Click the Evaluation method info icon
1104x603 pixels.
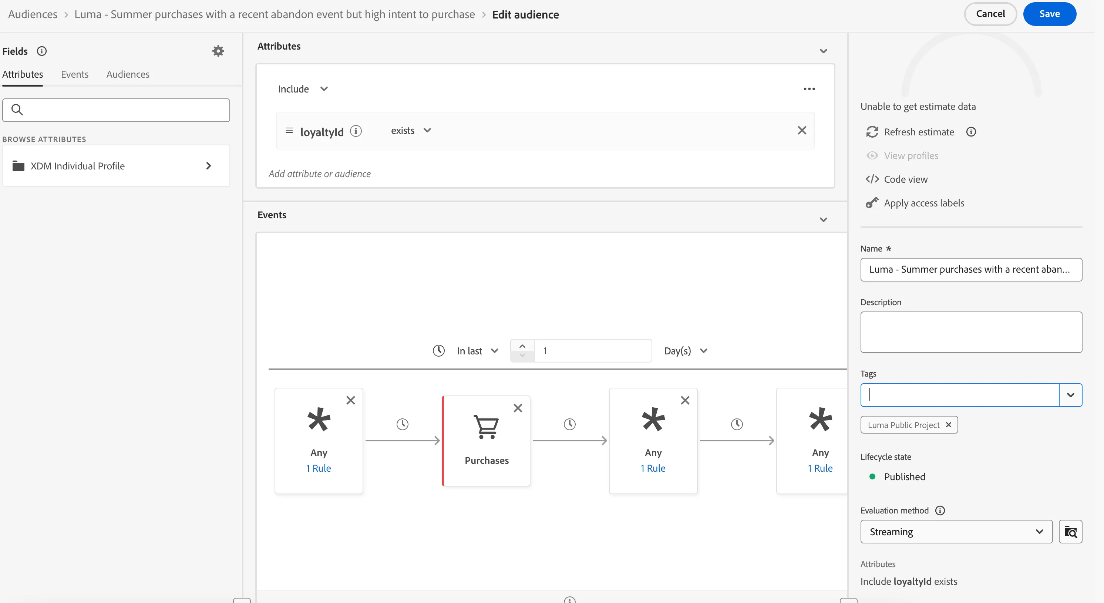tap(940, 511)
